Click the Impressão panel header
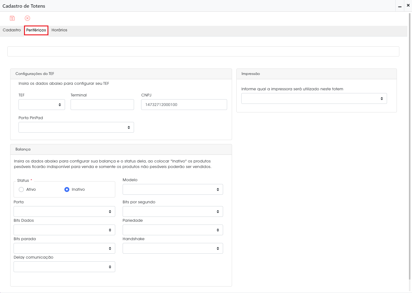Screen dimensions: 412x293 coord(316,74)
